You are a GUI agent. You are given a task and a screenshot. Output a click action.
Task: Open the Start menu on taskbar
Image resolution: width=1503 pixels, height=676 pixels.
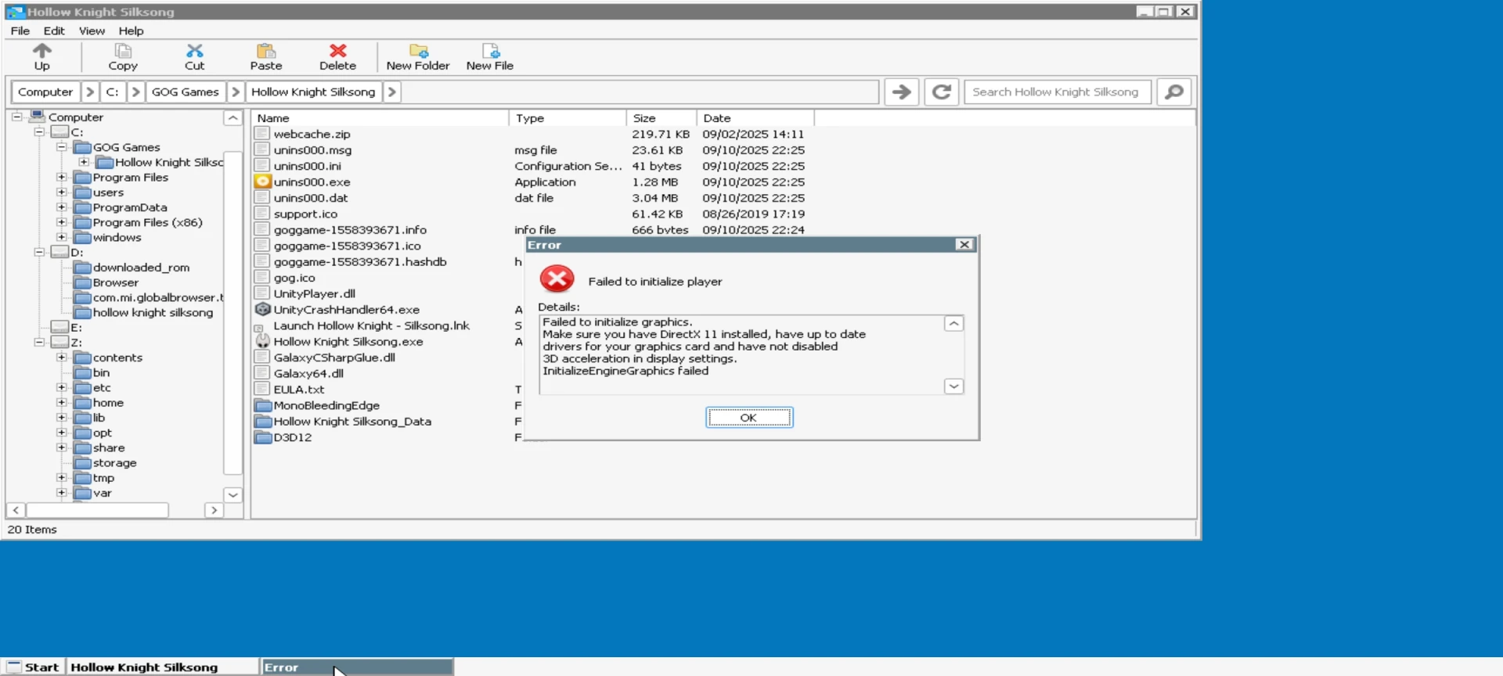point(34,667)
